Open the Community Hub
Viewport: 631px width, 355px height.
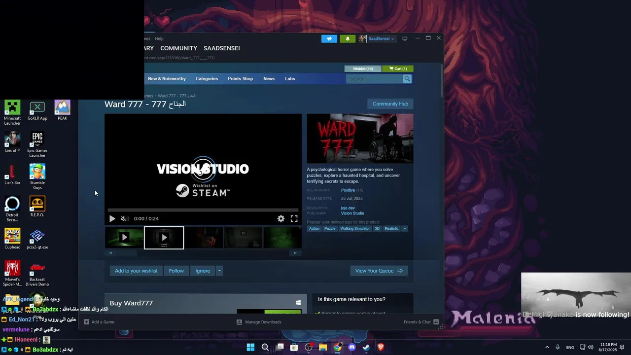[x=390, y=104]
